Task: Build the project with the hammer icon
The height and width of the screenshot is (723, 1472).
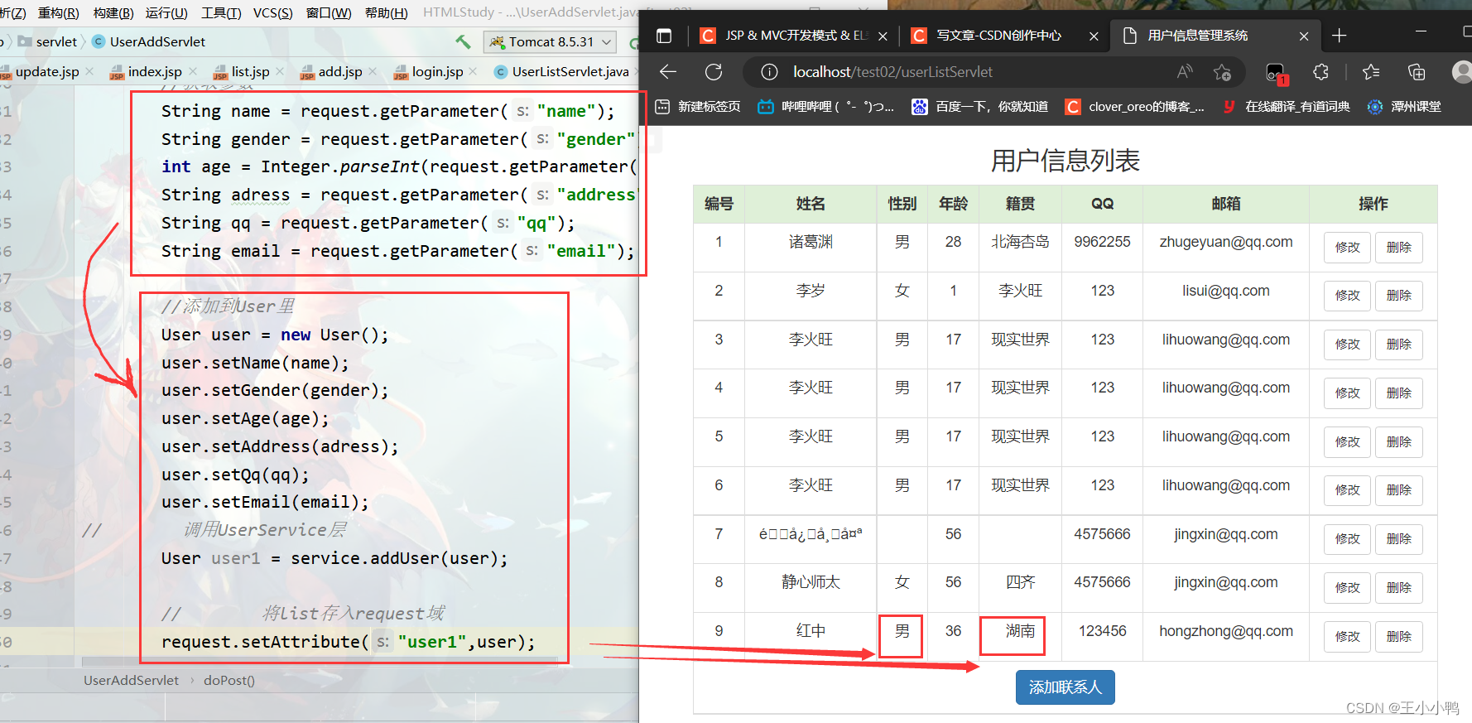Action: [x=464, y=41]
